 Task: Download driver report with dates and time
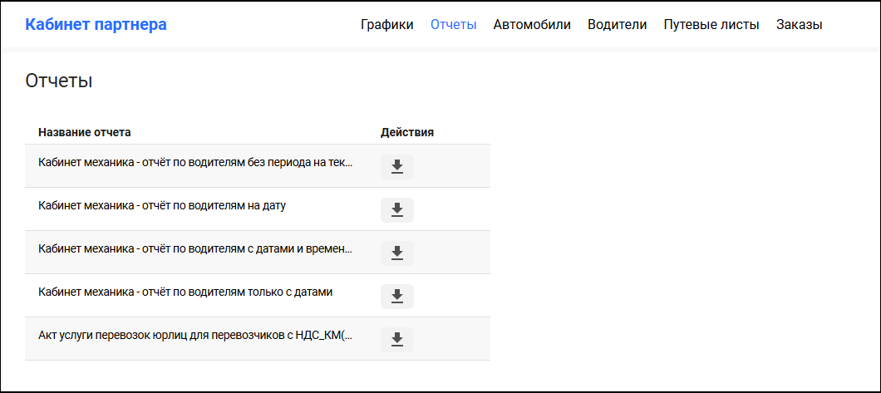396,253
